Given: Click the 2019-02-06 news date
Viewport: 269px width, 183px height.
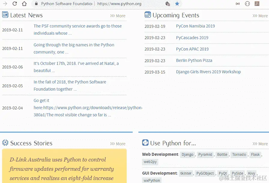Looking at the screenshot, I should point(13,67).
